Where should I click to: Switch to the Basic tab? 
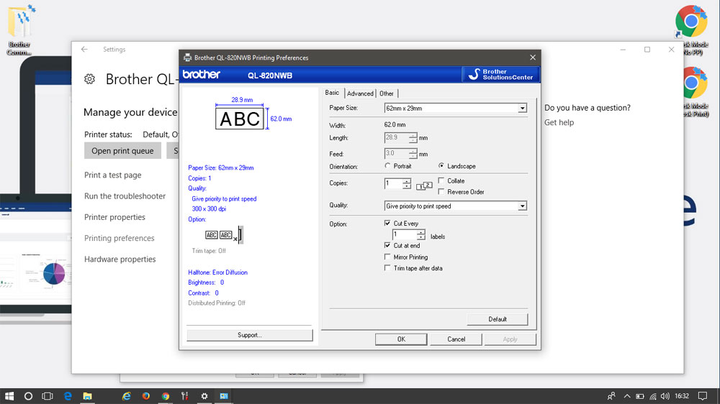(x=332, y=93)
